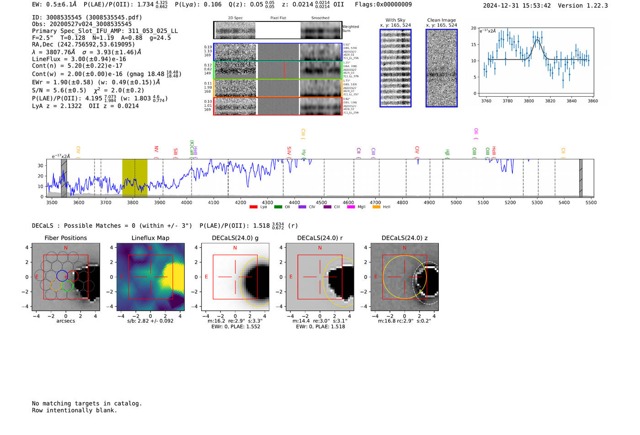Open the Clean Image cutout
The height and width of the screenshot is (435, 640).
tap(442, 68)
